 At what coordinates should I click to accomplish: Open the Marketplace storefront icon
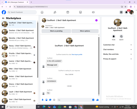coord(81,12)
